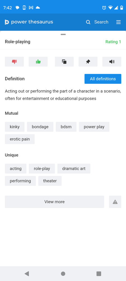Open All definitions
Image resolution: width=126 pixels, height=281 pixels.
coord(103,79)
